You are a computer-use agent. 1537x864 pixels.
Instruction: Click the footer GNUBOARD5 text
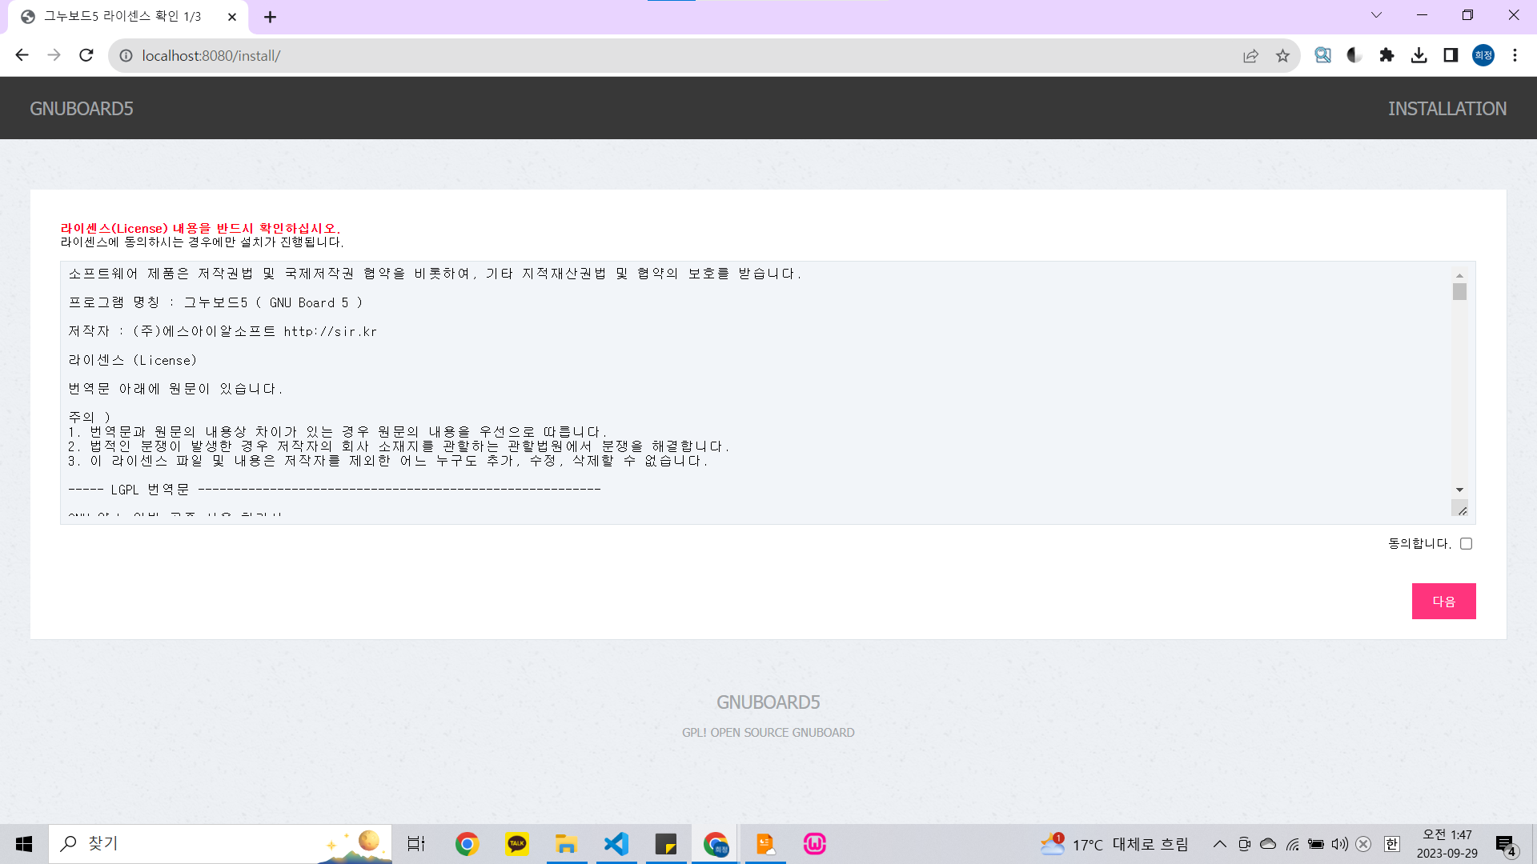(768, 702)
